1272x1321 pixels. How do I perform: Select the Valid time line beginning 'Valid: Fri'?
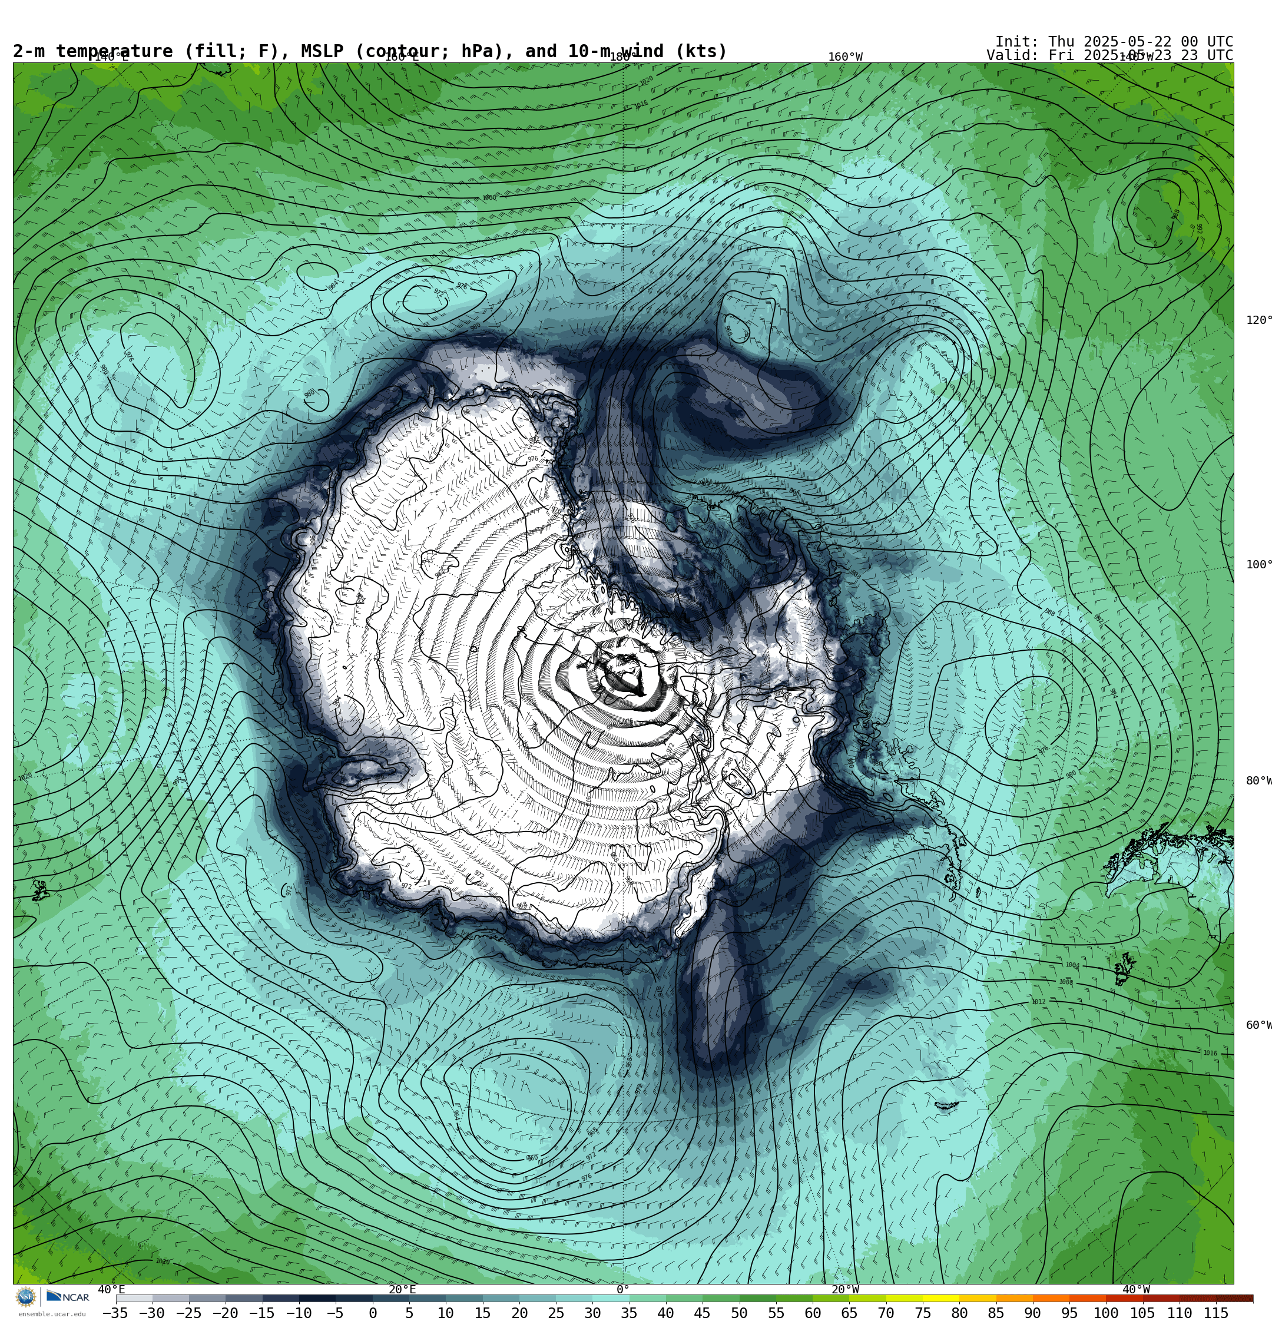click(x=1109, y=55)
